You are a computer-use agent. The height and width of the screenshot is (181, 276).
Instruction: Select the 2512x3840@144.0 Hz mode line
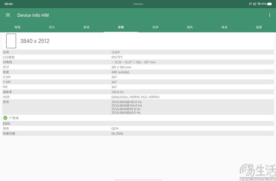tap(127, 105)
